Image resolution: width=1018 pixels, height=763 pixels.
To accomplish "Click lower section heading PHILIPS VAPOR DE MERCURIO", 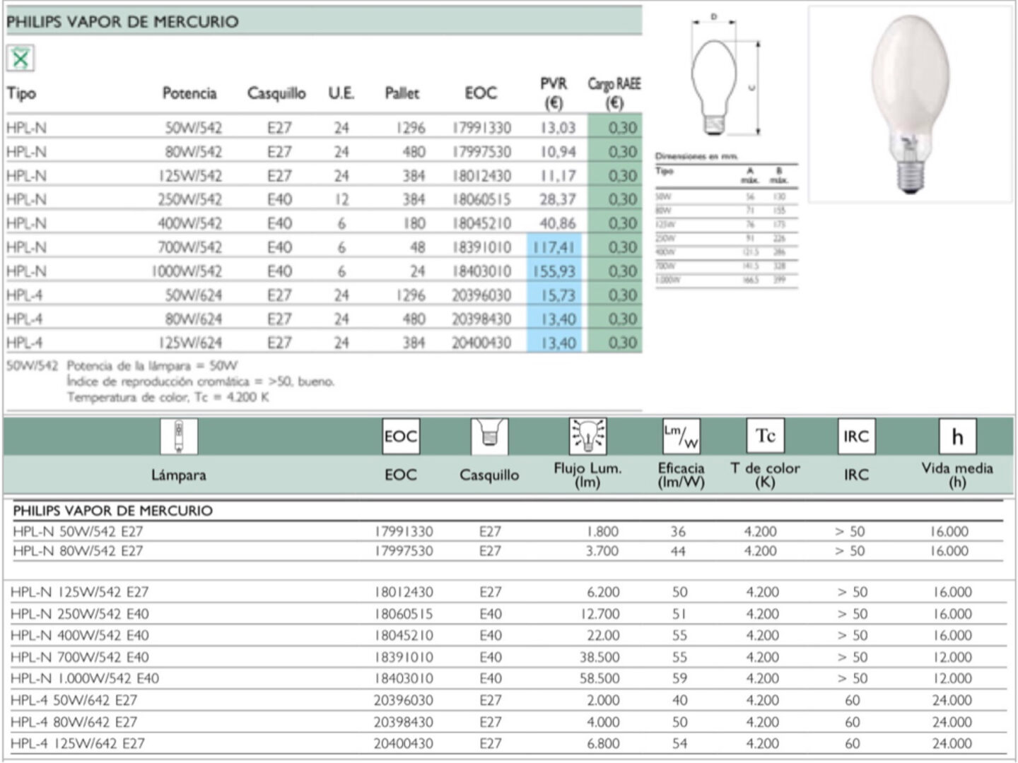I will point(112,511).
